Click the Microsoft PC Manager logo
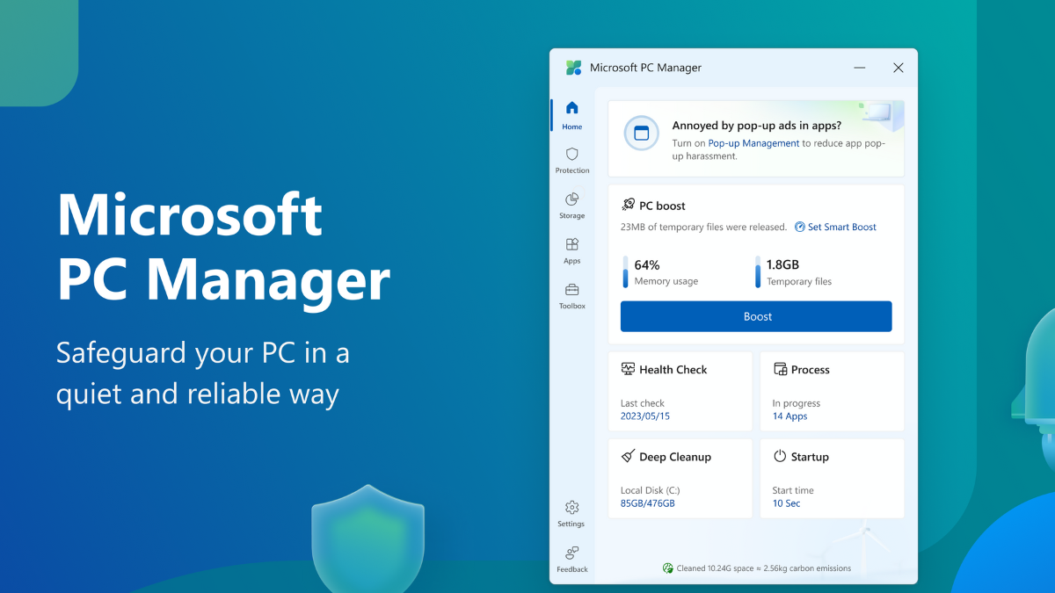Image resolution: width=1055 pixels, height=593 pixels. pyautogui.click(x=573, y=68)
